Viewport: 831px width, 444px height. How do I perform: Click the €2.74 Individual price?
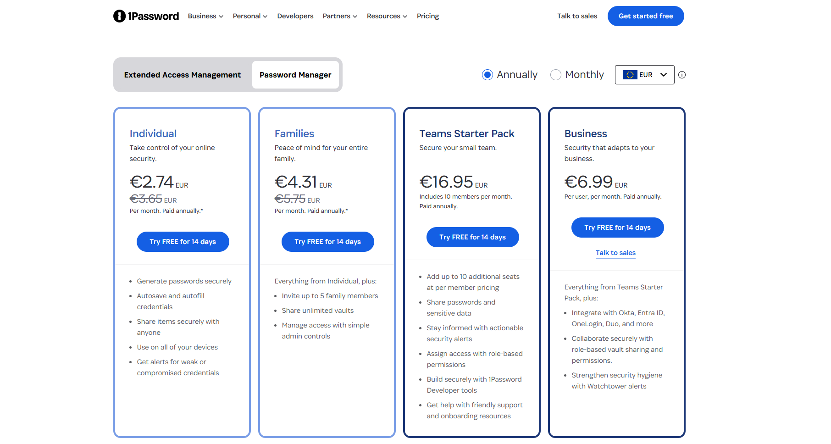click(x=152, y=182)
